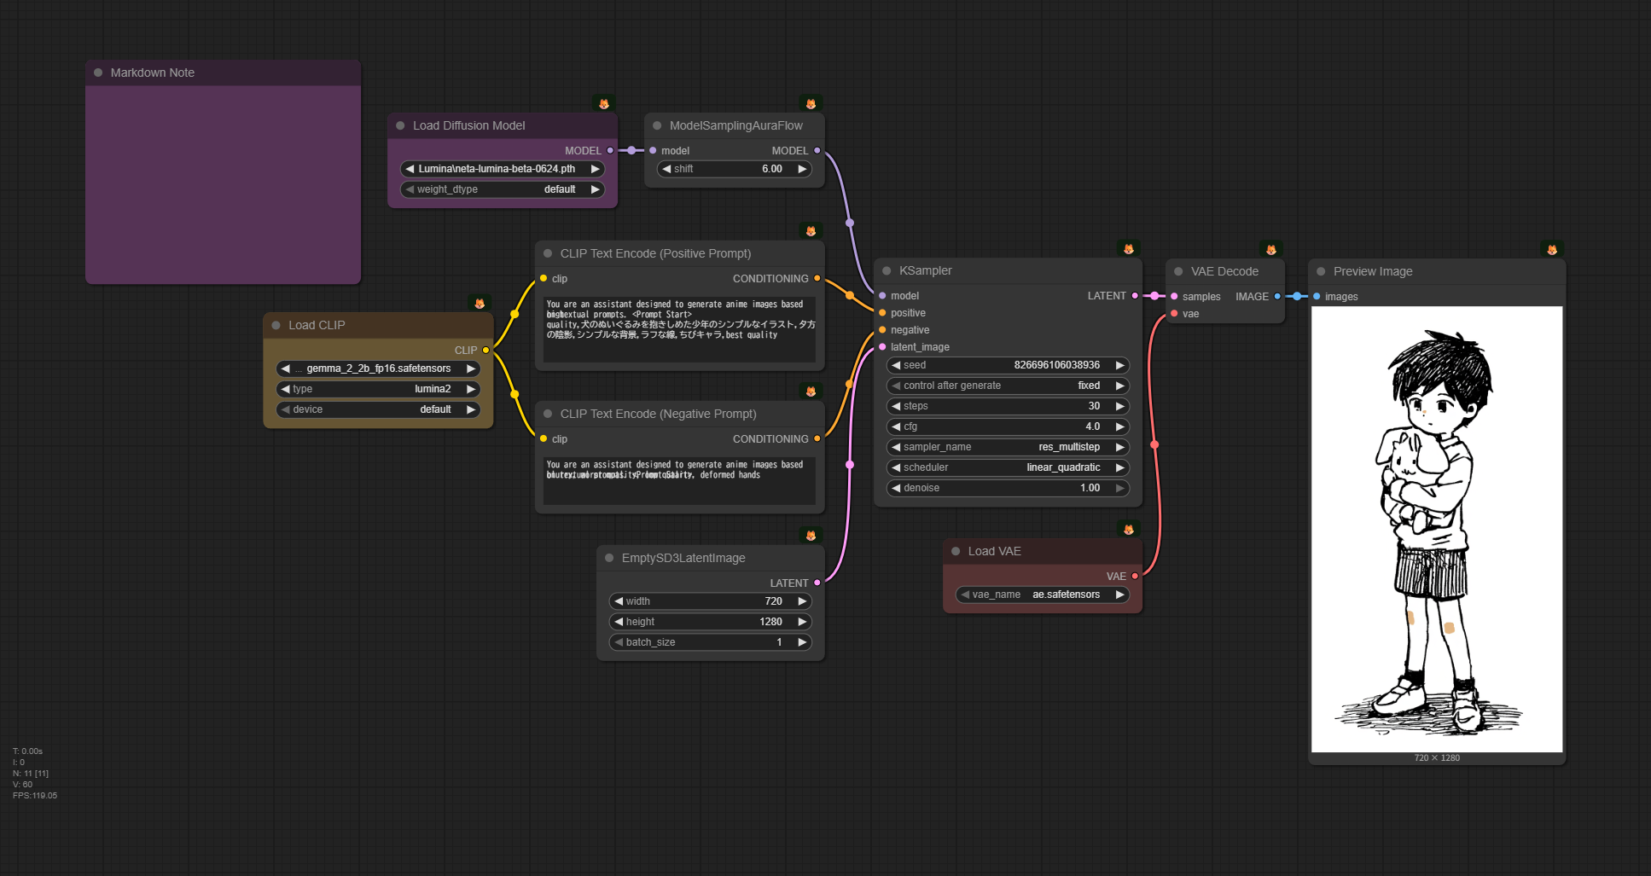Click the images input port on Preview Image
1651x876 pixels.
click(1317, 297)
